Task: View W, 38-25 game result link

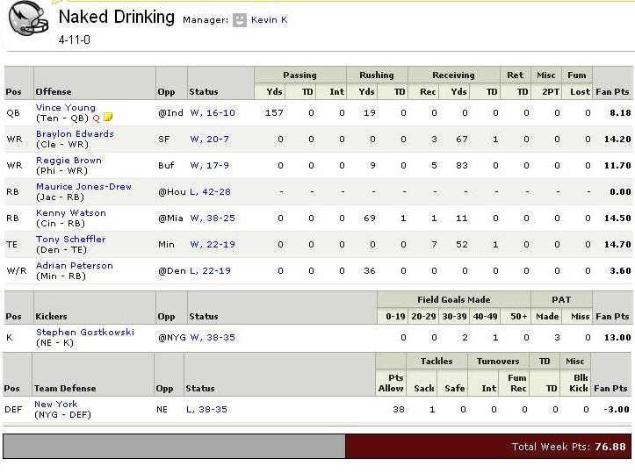Action: click(x=213, y=219)
